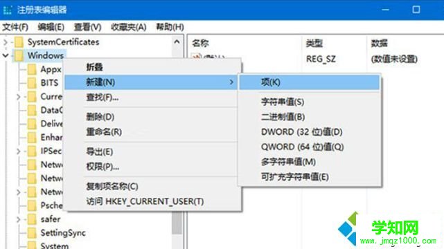Expand the CurrentVersion subkey arrow
The image size is (444, 249).
pyautogui.click(x=19, y=97)
